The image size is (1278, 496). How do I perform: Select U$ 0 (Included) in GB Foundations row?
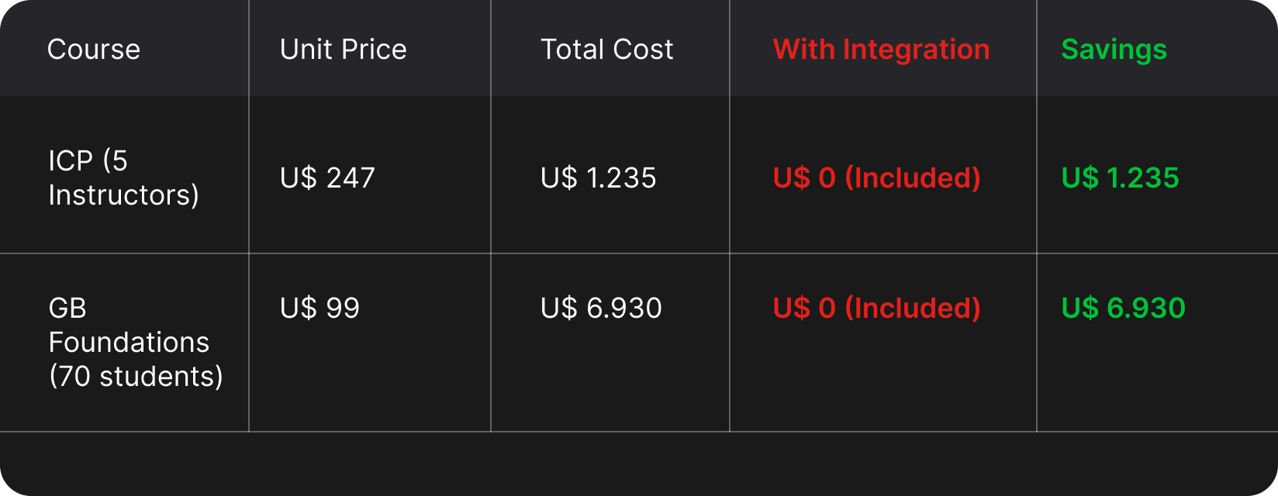[877, 308]
